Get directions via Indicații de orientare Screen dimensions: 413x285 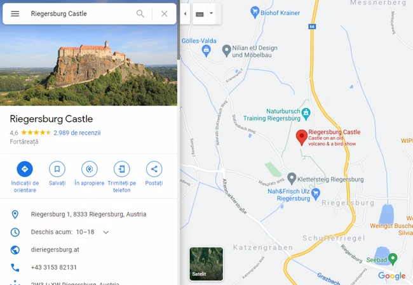pyautogui.click(x=25, y=177)
